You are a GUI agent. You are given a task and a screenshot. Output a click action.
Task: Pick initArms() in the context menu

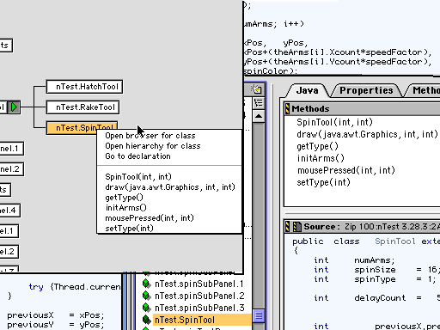coord(126,208)
